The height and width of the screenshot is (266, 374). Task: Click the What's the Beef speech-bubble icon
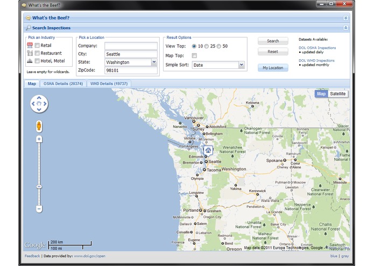pos(29,18)
